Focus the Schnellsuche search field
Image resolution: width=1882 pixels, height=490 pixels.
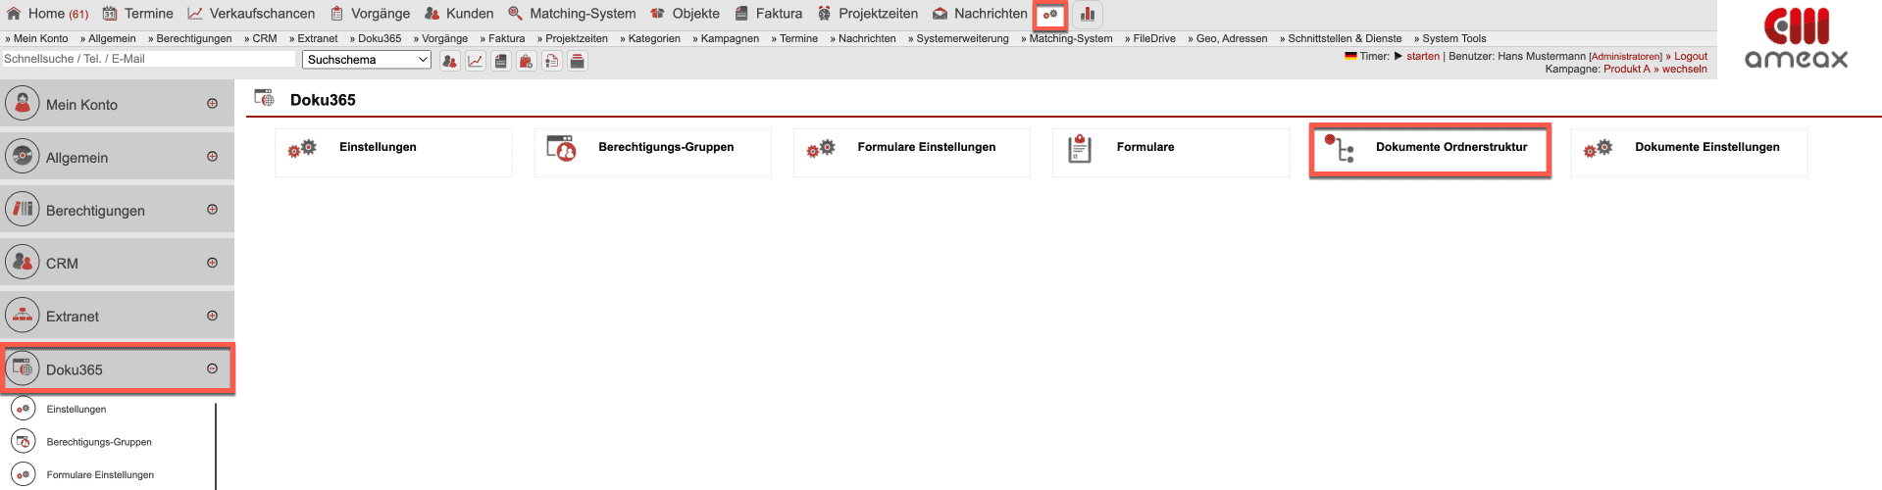(x=148, y=59)
